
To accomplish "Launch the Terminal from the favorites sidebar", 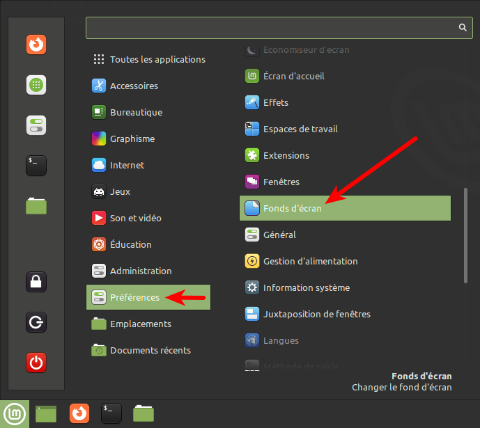I will coord(36,165).
